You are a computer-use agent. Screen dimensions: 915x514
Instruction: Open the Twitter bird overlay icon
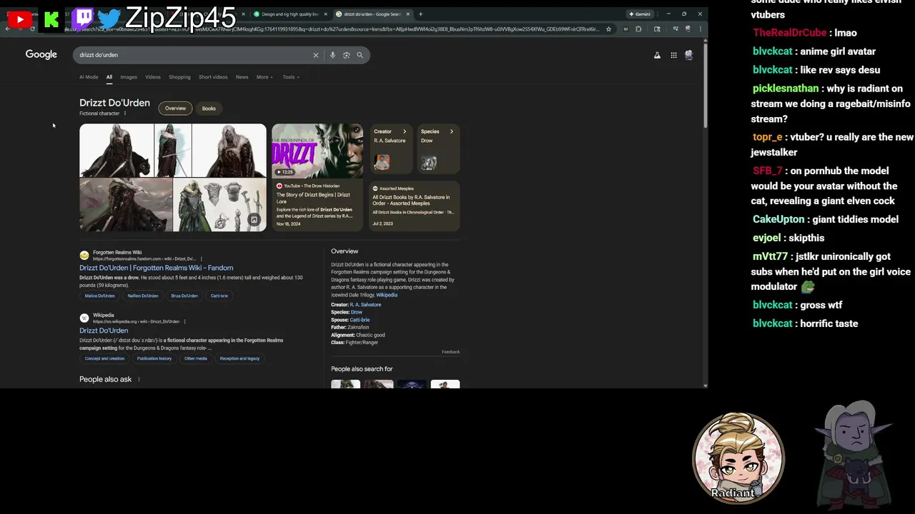pos(109,19)
